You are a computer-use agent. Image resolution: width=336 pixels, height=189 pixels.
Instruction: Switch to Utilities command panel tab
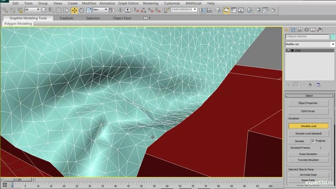(x=319, y=30)
